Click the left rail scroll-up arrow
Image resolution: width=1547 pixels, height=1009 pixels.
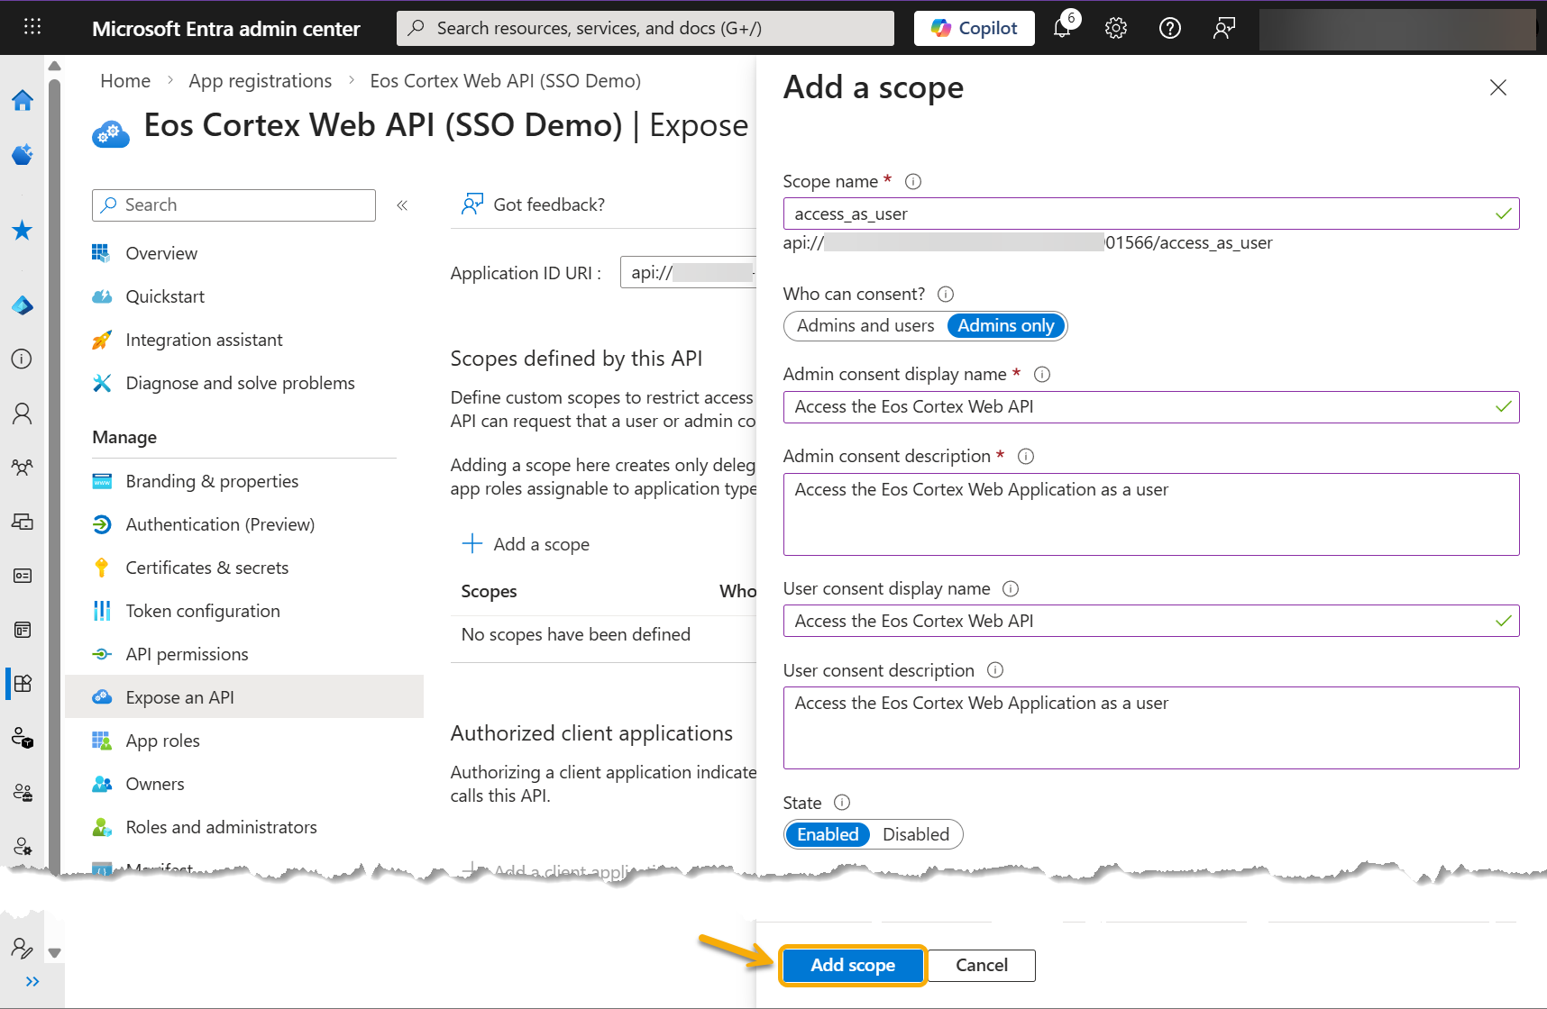point(54,66)
